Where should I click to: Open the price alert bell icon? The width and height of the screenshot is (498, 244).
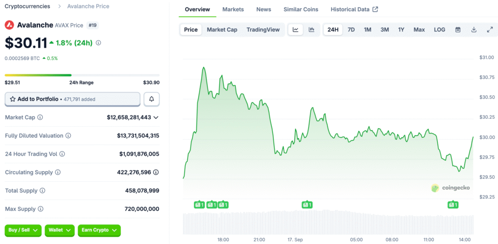pyautogui.click(x=152, y=99)
